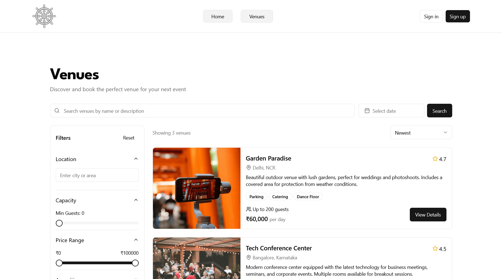Click the star icon next to 4.5 rating
Image resolution: width=502 pixels, height=279 pixels.
tap(435, 248)
